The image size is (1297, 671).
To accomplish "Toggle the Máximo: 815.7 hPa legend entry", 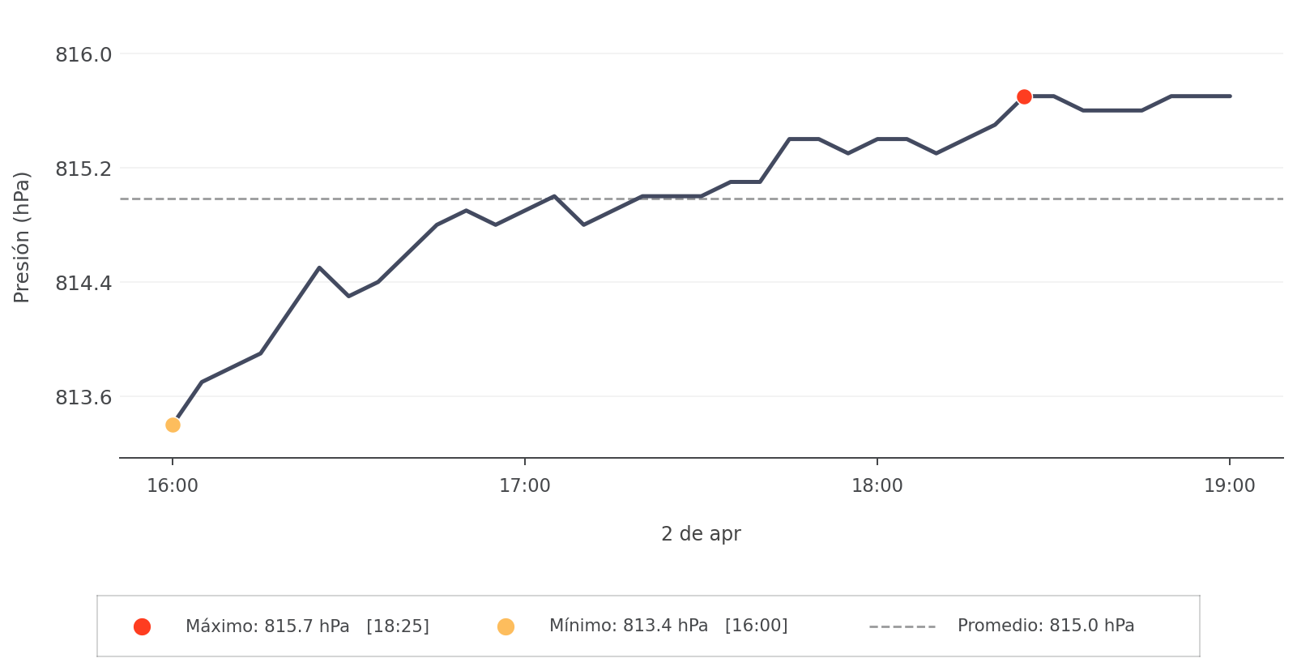I will [307, 626].
